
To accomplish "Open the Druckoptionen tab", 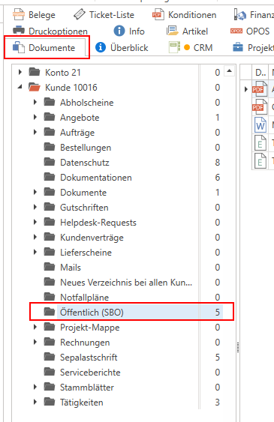I will point(50,31).
